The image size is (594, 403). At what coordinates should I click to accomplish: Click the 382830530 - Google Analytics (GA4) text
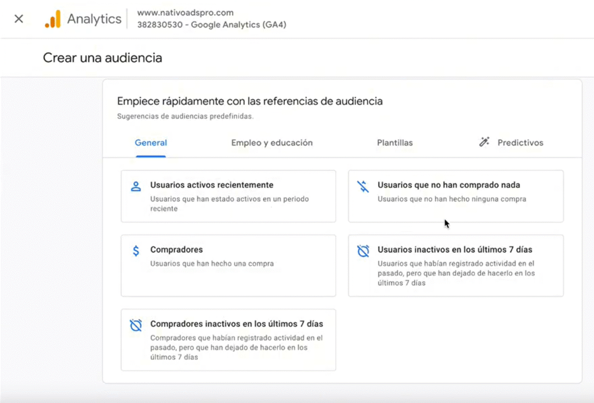[212, 24]
